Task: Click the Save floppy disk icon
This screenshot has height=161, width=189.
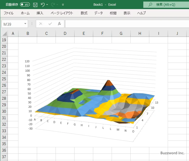Action: click(35, 5)
